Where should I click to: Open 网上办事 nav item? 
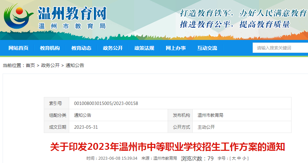click(176, 48)
